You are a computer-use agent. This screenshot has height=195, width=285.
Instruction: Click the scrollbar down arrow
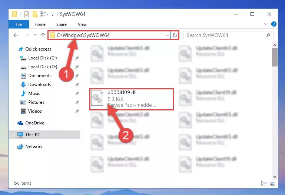click(x=275, y=177)
